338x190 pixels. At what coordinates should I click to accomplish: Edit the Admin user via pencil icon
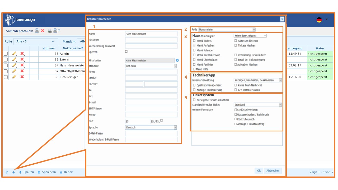pyautogui.click(x=14, y=54)
